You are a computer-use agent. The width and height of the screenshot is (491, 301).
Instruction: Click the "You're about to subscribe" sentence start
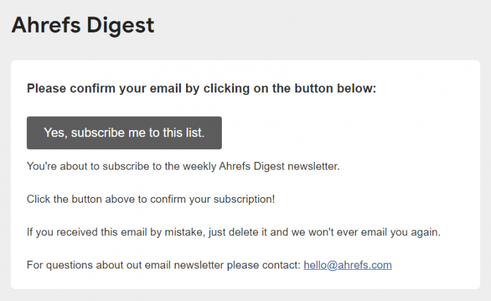pyautogui.click(x=88, y=166)
